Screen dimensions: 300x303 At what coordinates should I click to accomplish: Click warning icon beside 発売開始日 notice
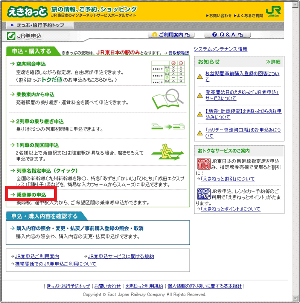pos(199,95)
